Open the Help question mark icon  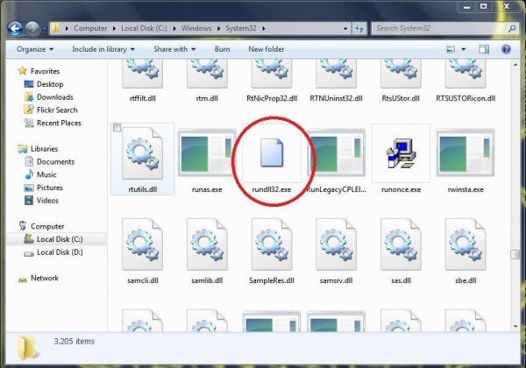(x=506, y=50)
